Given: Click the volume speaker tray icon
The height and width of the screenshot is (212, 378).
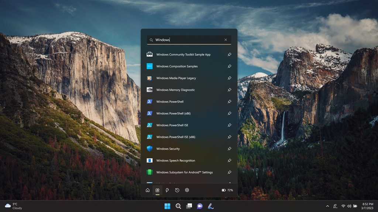Looking at the screenshot, I should click(349, 206).
